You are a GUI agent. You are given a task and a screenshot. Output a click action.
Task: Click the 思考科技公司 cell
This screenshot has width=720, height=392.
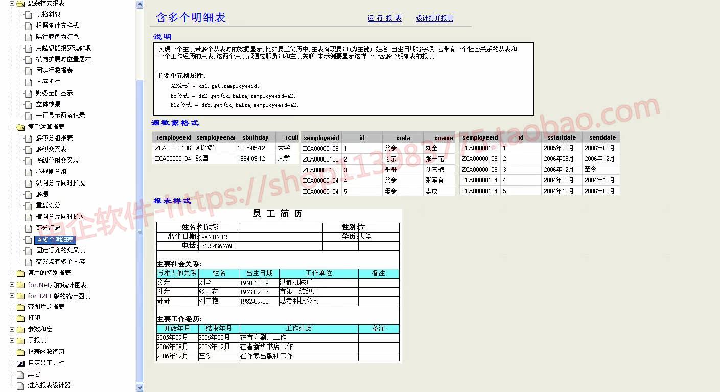tap(319, 301)
